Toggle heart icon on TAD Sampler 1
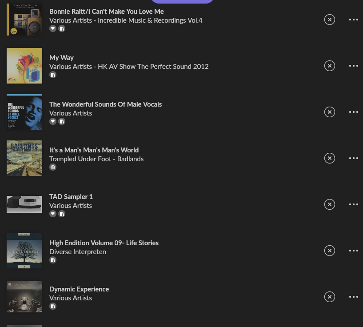 point(53,214)
